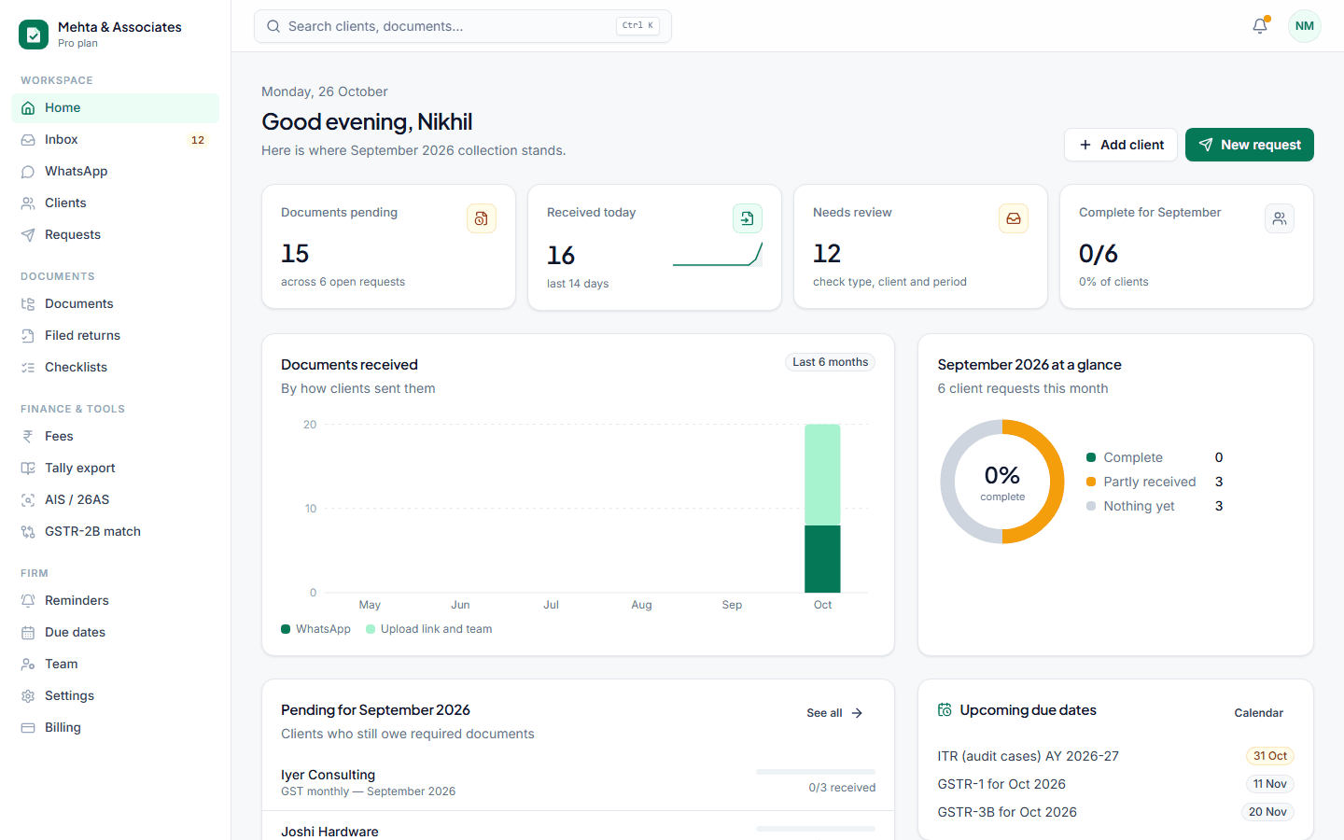Click the Oct bar in chart
Viewport: 1344px width, 840px height.
pyautogui.click(x=822, y=509)
